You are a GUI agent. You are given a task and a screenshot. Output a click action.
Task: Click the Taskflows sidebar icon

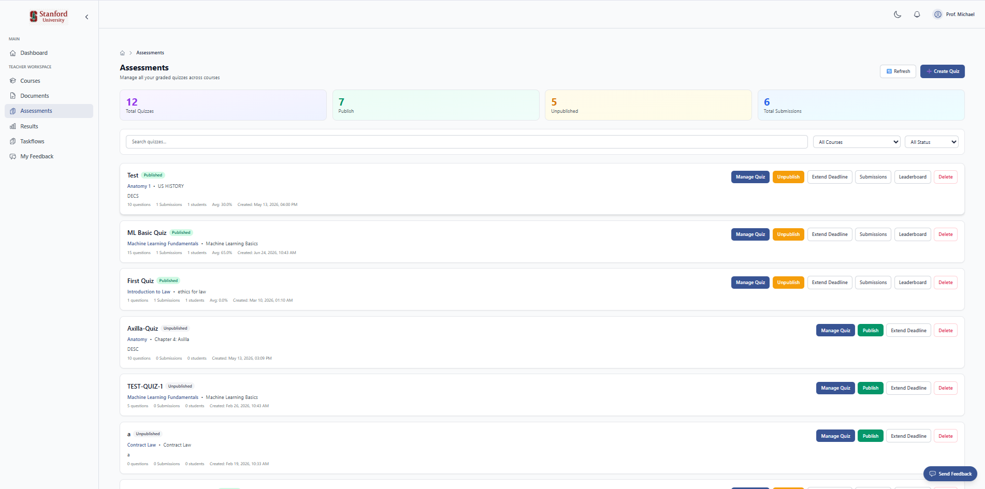[13, 141]
